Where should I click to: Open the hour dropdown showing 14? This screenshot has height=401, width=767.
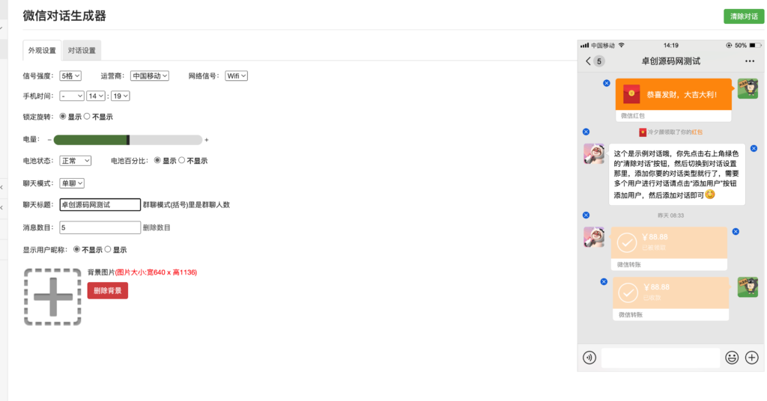point(95,97)
